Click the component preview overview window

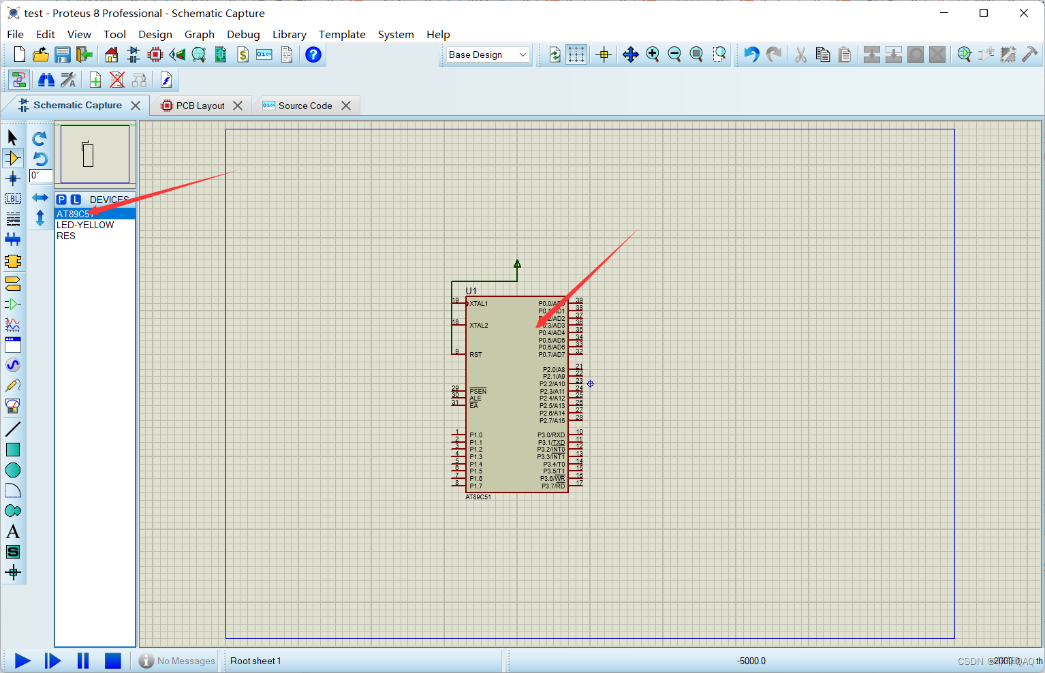pyautogui.click(x=95, y=155)
